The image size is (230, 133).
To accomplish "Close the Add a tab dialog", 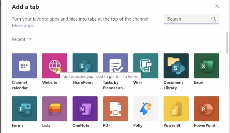I will 217,6.
